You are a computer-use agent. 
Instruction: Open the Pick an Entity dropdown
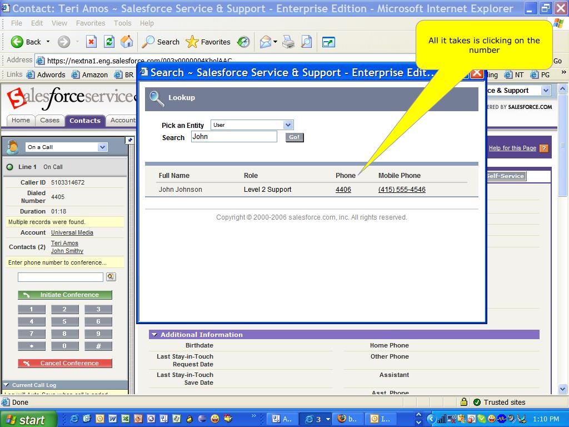pyautogui.click(x=288, y=125)
